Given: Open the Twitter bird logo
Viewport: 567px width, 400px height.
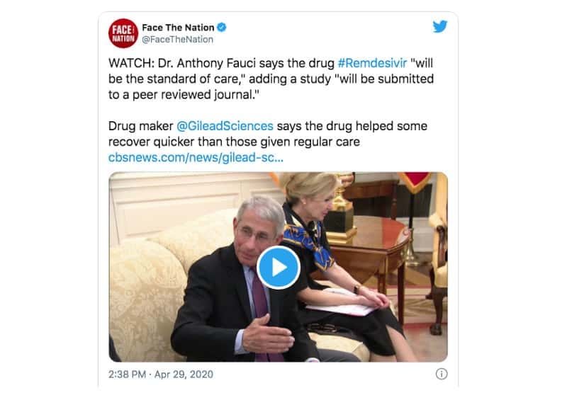Looking at the screenshot, I should [440, 27].
